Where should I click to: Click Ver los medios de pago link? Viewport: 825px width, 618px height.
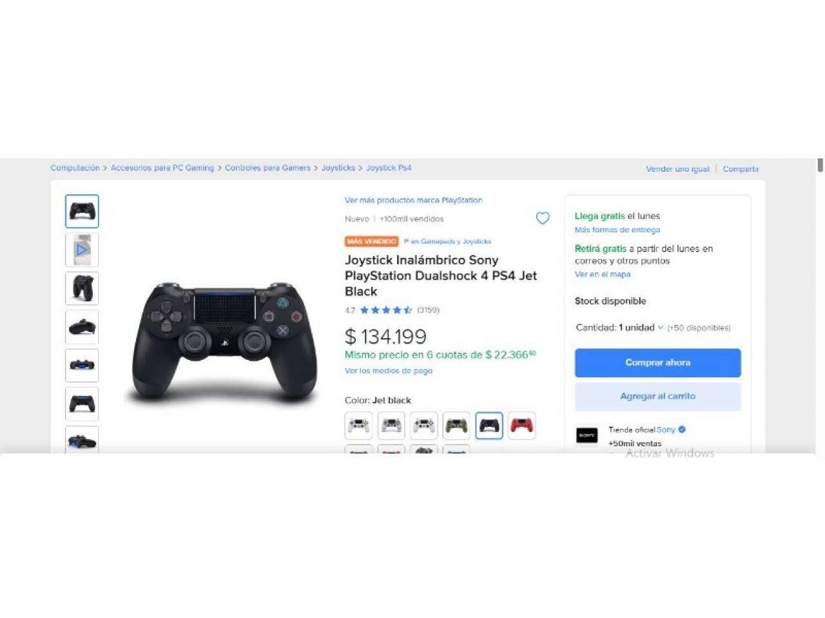[x=389, y=371]
